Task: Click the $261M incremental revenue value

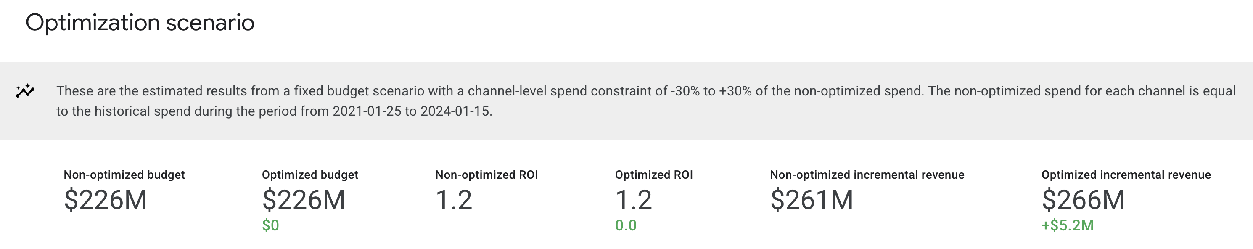Action: coord(812,200)
